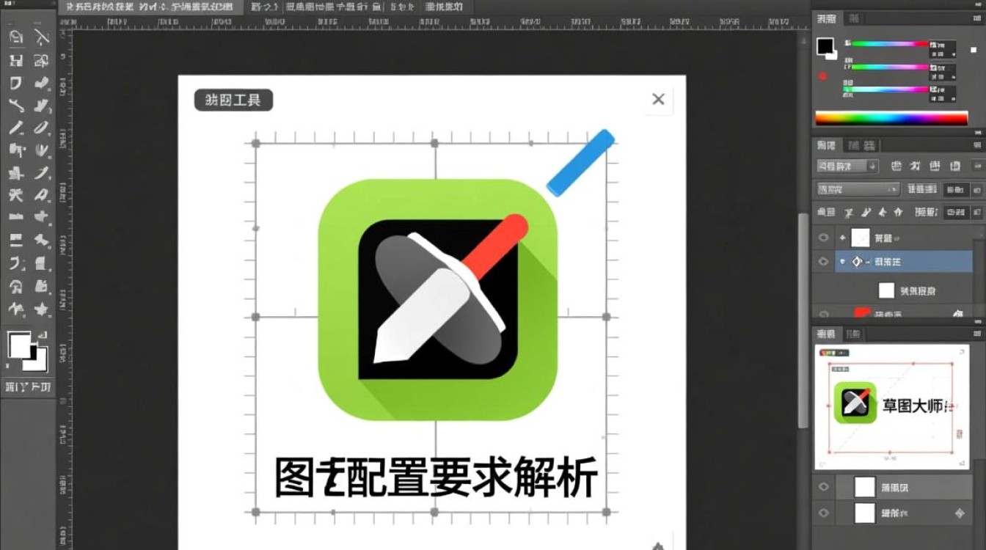Screen dimensions: 986x550
Task: Click the small red circle in the color panel
Action: click(x=823, y=76)
